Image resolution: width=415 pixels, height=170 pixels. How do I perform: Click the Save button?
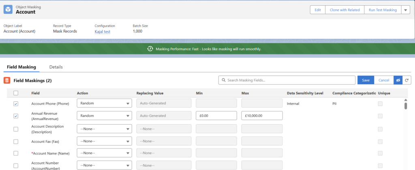point(366,80)
